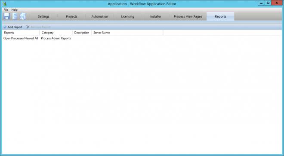284x156 pixels.
Task: Click the Add Report button
Action: pos(12,27)
